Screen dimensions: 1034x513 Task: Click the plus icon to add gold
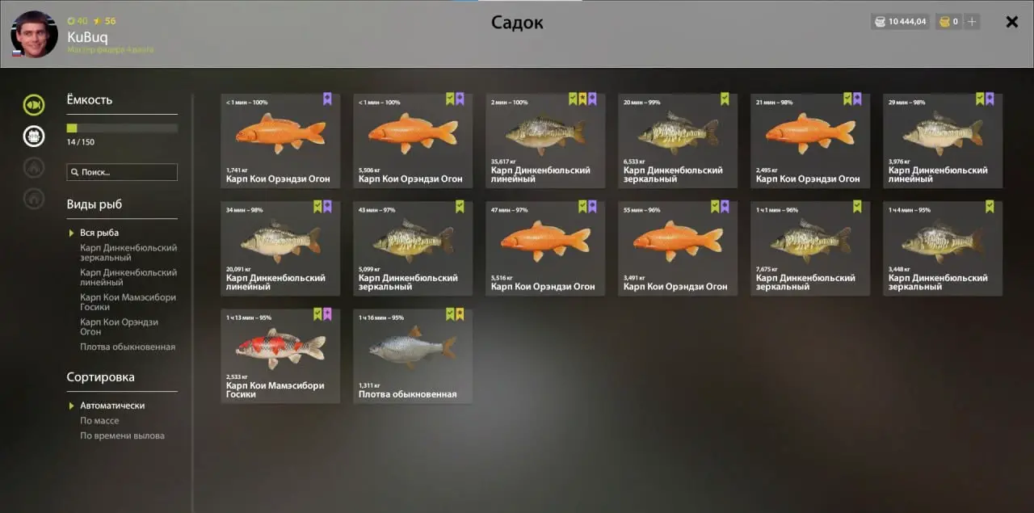click(972, 22)
